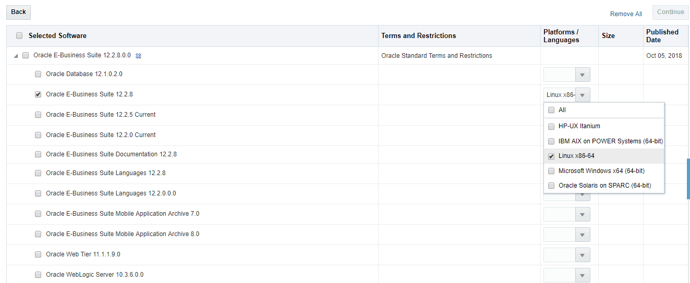
Task: Select Oracle E-Business Suite 12.2.5 Current checkbox
Action: 38,115
